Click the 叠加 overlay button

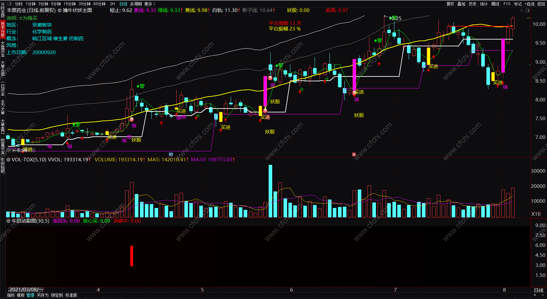point(461,4)
